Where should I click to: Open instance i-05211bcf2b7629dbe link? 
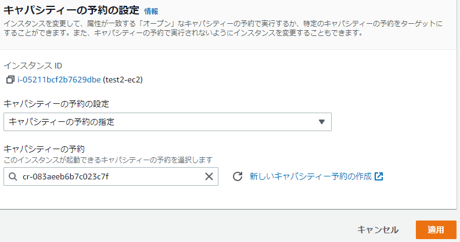59,80
